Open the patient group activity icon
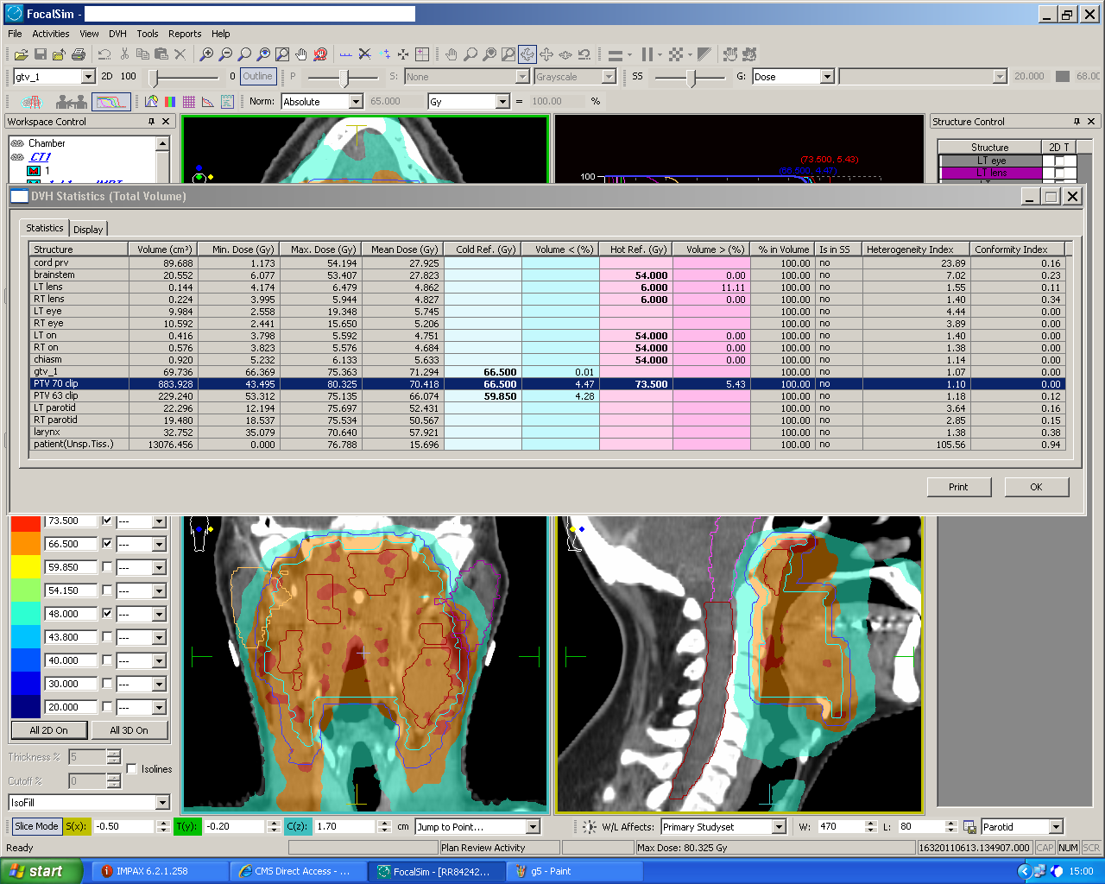The width and height of the screenshot is (1105, 884). [x=72, y=102]
